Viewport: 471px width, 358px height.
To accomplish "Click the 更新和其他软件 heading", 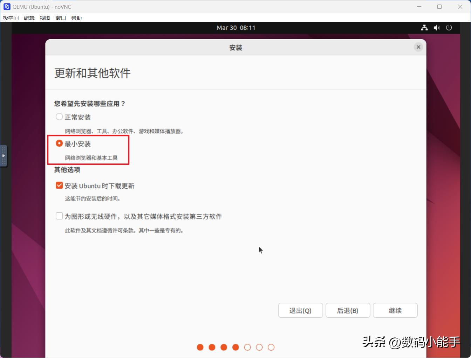I will 93,73.
